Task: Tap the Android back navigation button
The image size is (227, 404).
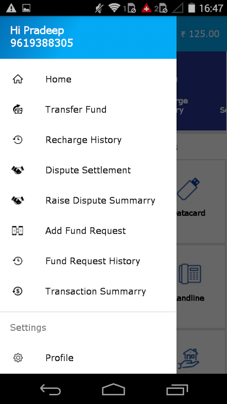Action: (50, 389)
